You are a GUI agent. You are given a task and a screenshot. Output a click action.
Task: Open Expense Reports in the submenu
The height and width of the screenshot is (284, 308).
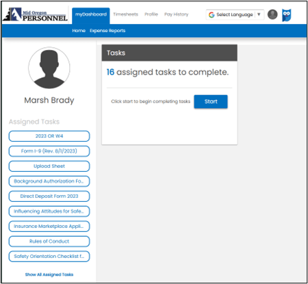[107, 31]
